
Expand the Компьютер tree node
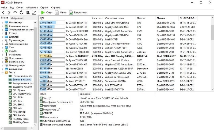pyautogui.click(x=2, y=22)
